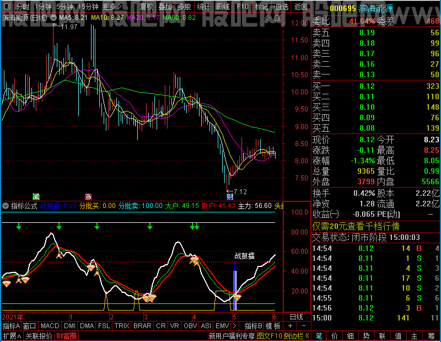Screen dimensions: 441x342
Task: Activate the 画线 drawing tool
Action: 223,7
